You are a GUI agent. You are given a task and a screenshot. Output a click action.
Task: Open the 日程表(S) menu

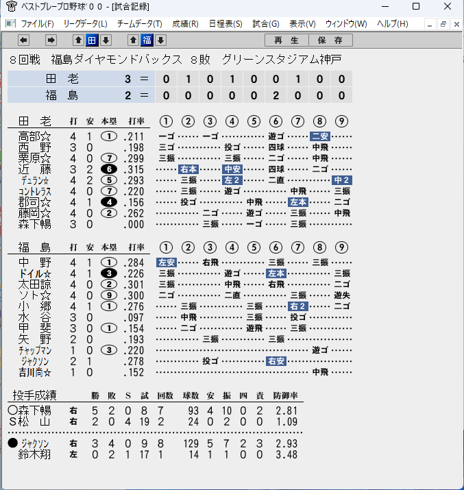(x=225, y=24)
